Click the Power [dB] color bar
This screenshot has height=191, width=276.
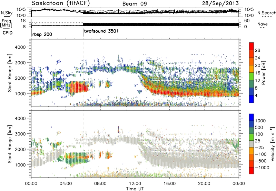[x=252, y=72]
